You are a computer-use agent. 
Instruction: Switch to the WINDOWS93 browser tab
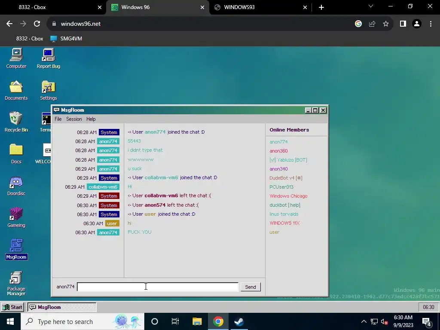coord(260,7)
